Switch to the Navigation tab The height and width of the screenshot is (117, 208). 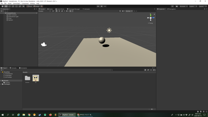pyautogui.click(x=172, y=9)
